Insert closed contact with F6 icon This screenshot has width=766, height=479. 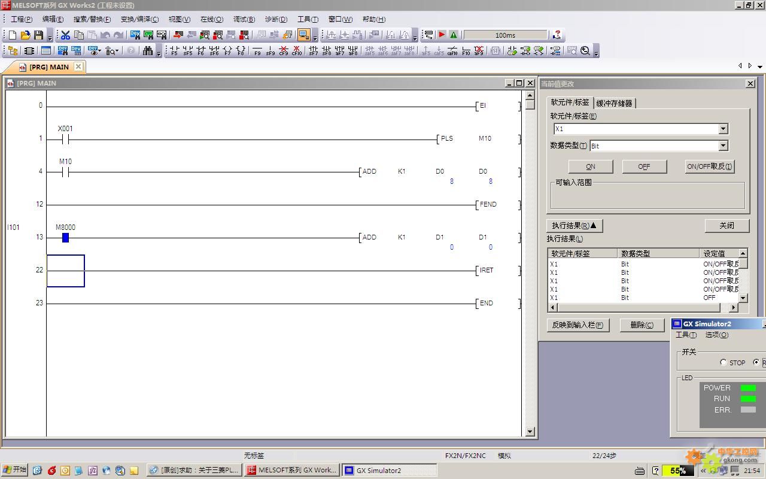pyautogui.click(x=201, y=51)
